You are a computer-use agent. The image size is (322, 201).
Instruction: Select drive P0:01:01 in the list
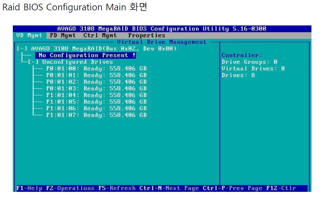[x=96, y=75]
